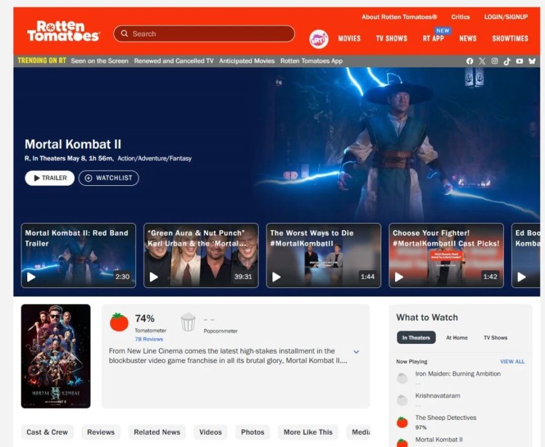
Task: Click grey tomato icon beside Krishnavataram
Action: pos(402,400)
